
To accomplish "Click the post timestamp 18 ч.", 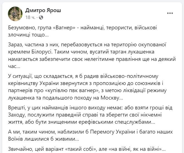I will [x=30, y=17].
